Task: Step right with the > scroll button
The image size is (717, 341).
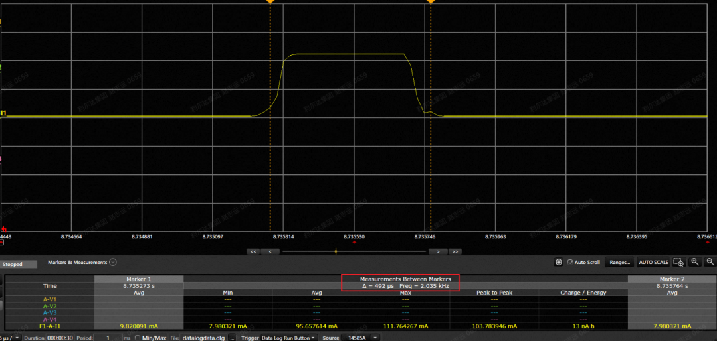Action: [x=437, y=252]
